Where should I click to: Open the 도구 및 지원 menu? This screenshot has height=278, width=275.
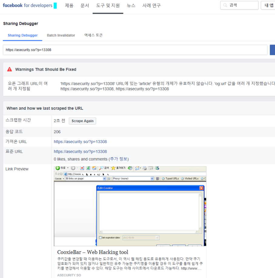point(108,5)
